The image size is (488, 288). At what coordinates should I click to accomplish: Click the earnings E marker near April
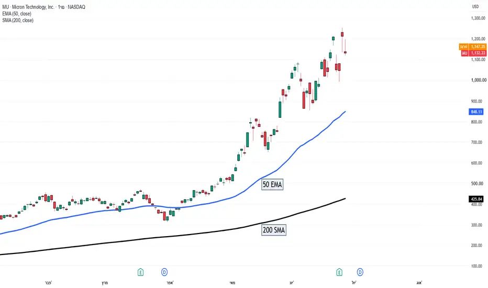click(x=140, y=272)
